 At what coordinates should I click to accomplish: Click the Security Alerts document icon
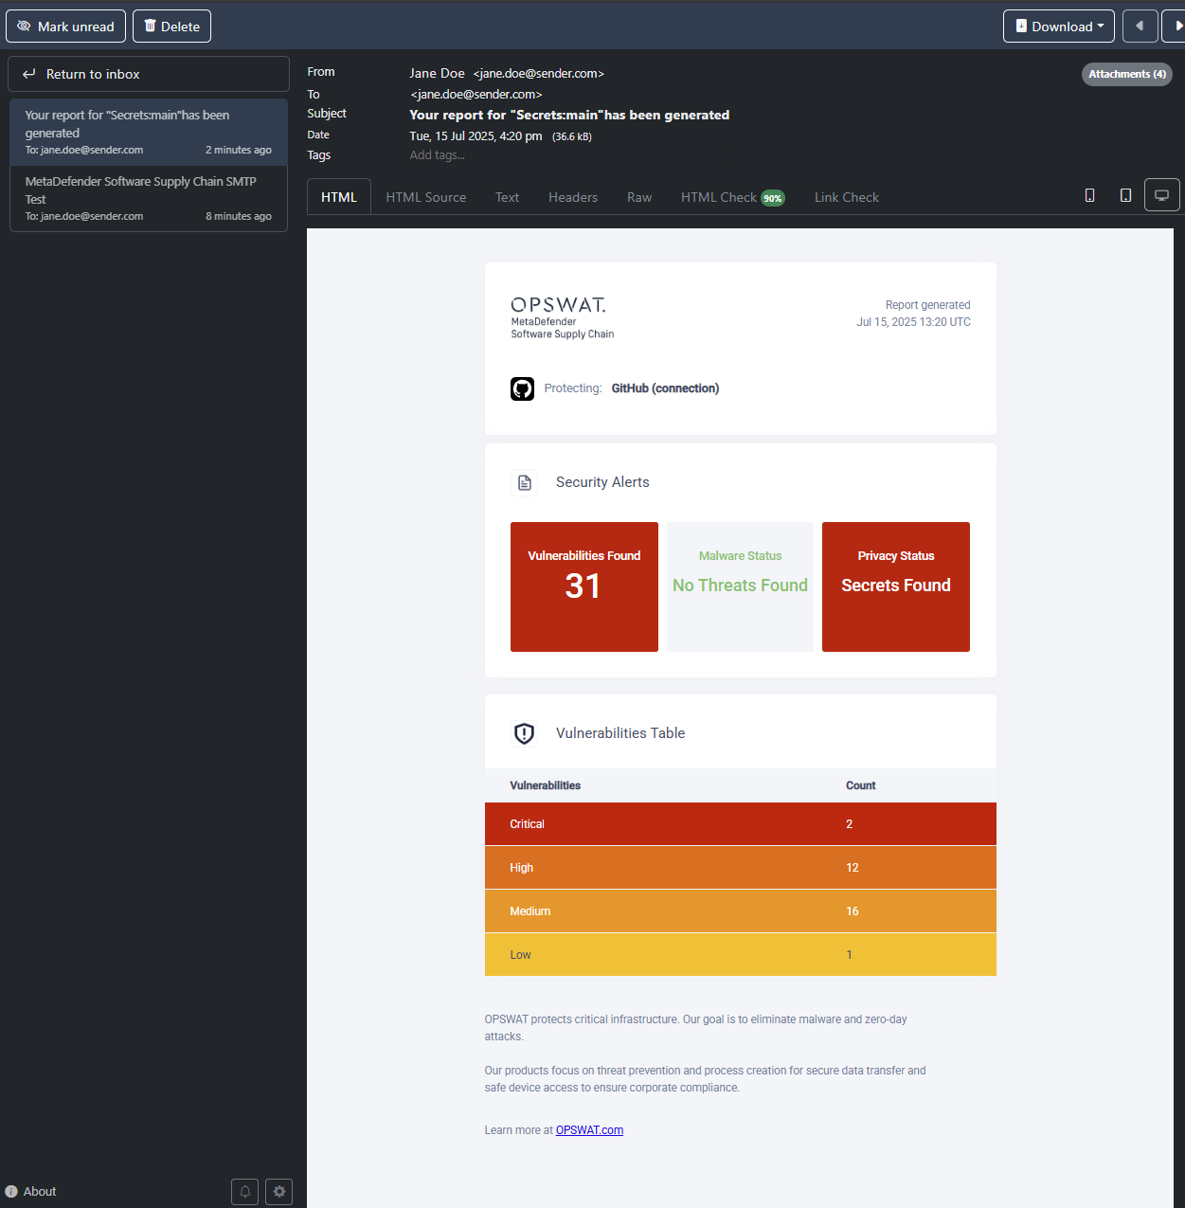(x=524, y=482)
